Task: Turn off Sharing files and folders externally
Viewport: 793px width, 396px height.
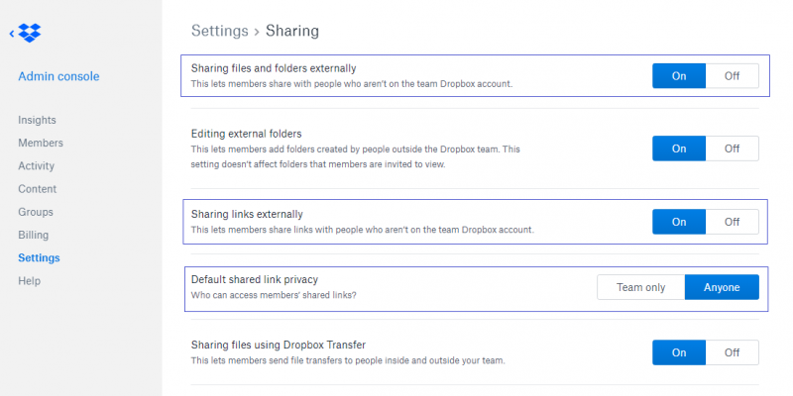Action: [x=732, y=76]
